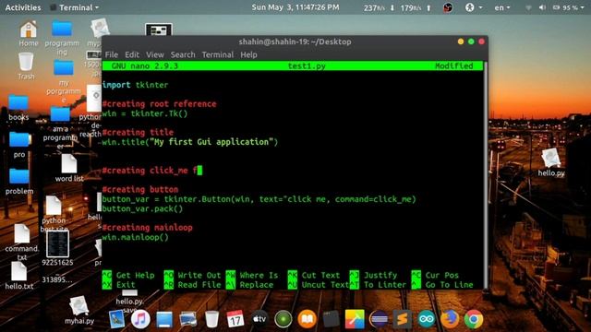
Task: Select the 'myhai.py' file icon
Action: click(x=79, y=310)
